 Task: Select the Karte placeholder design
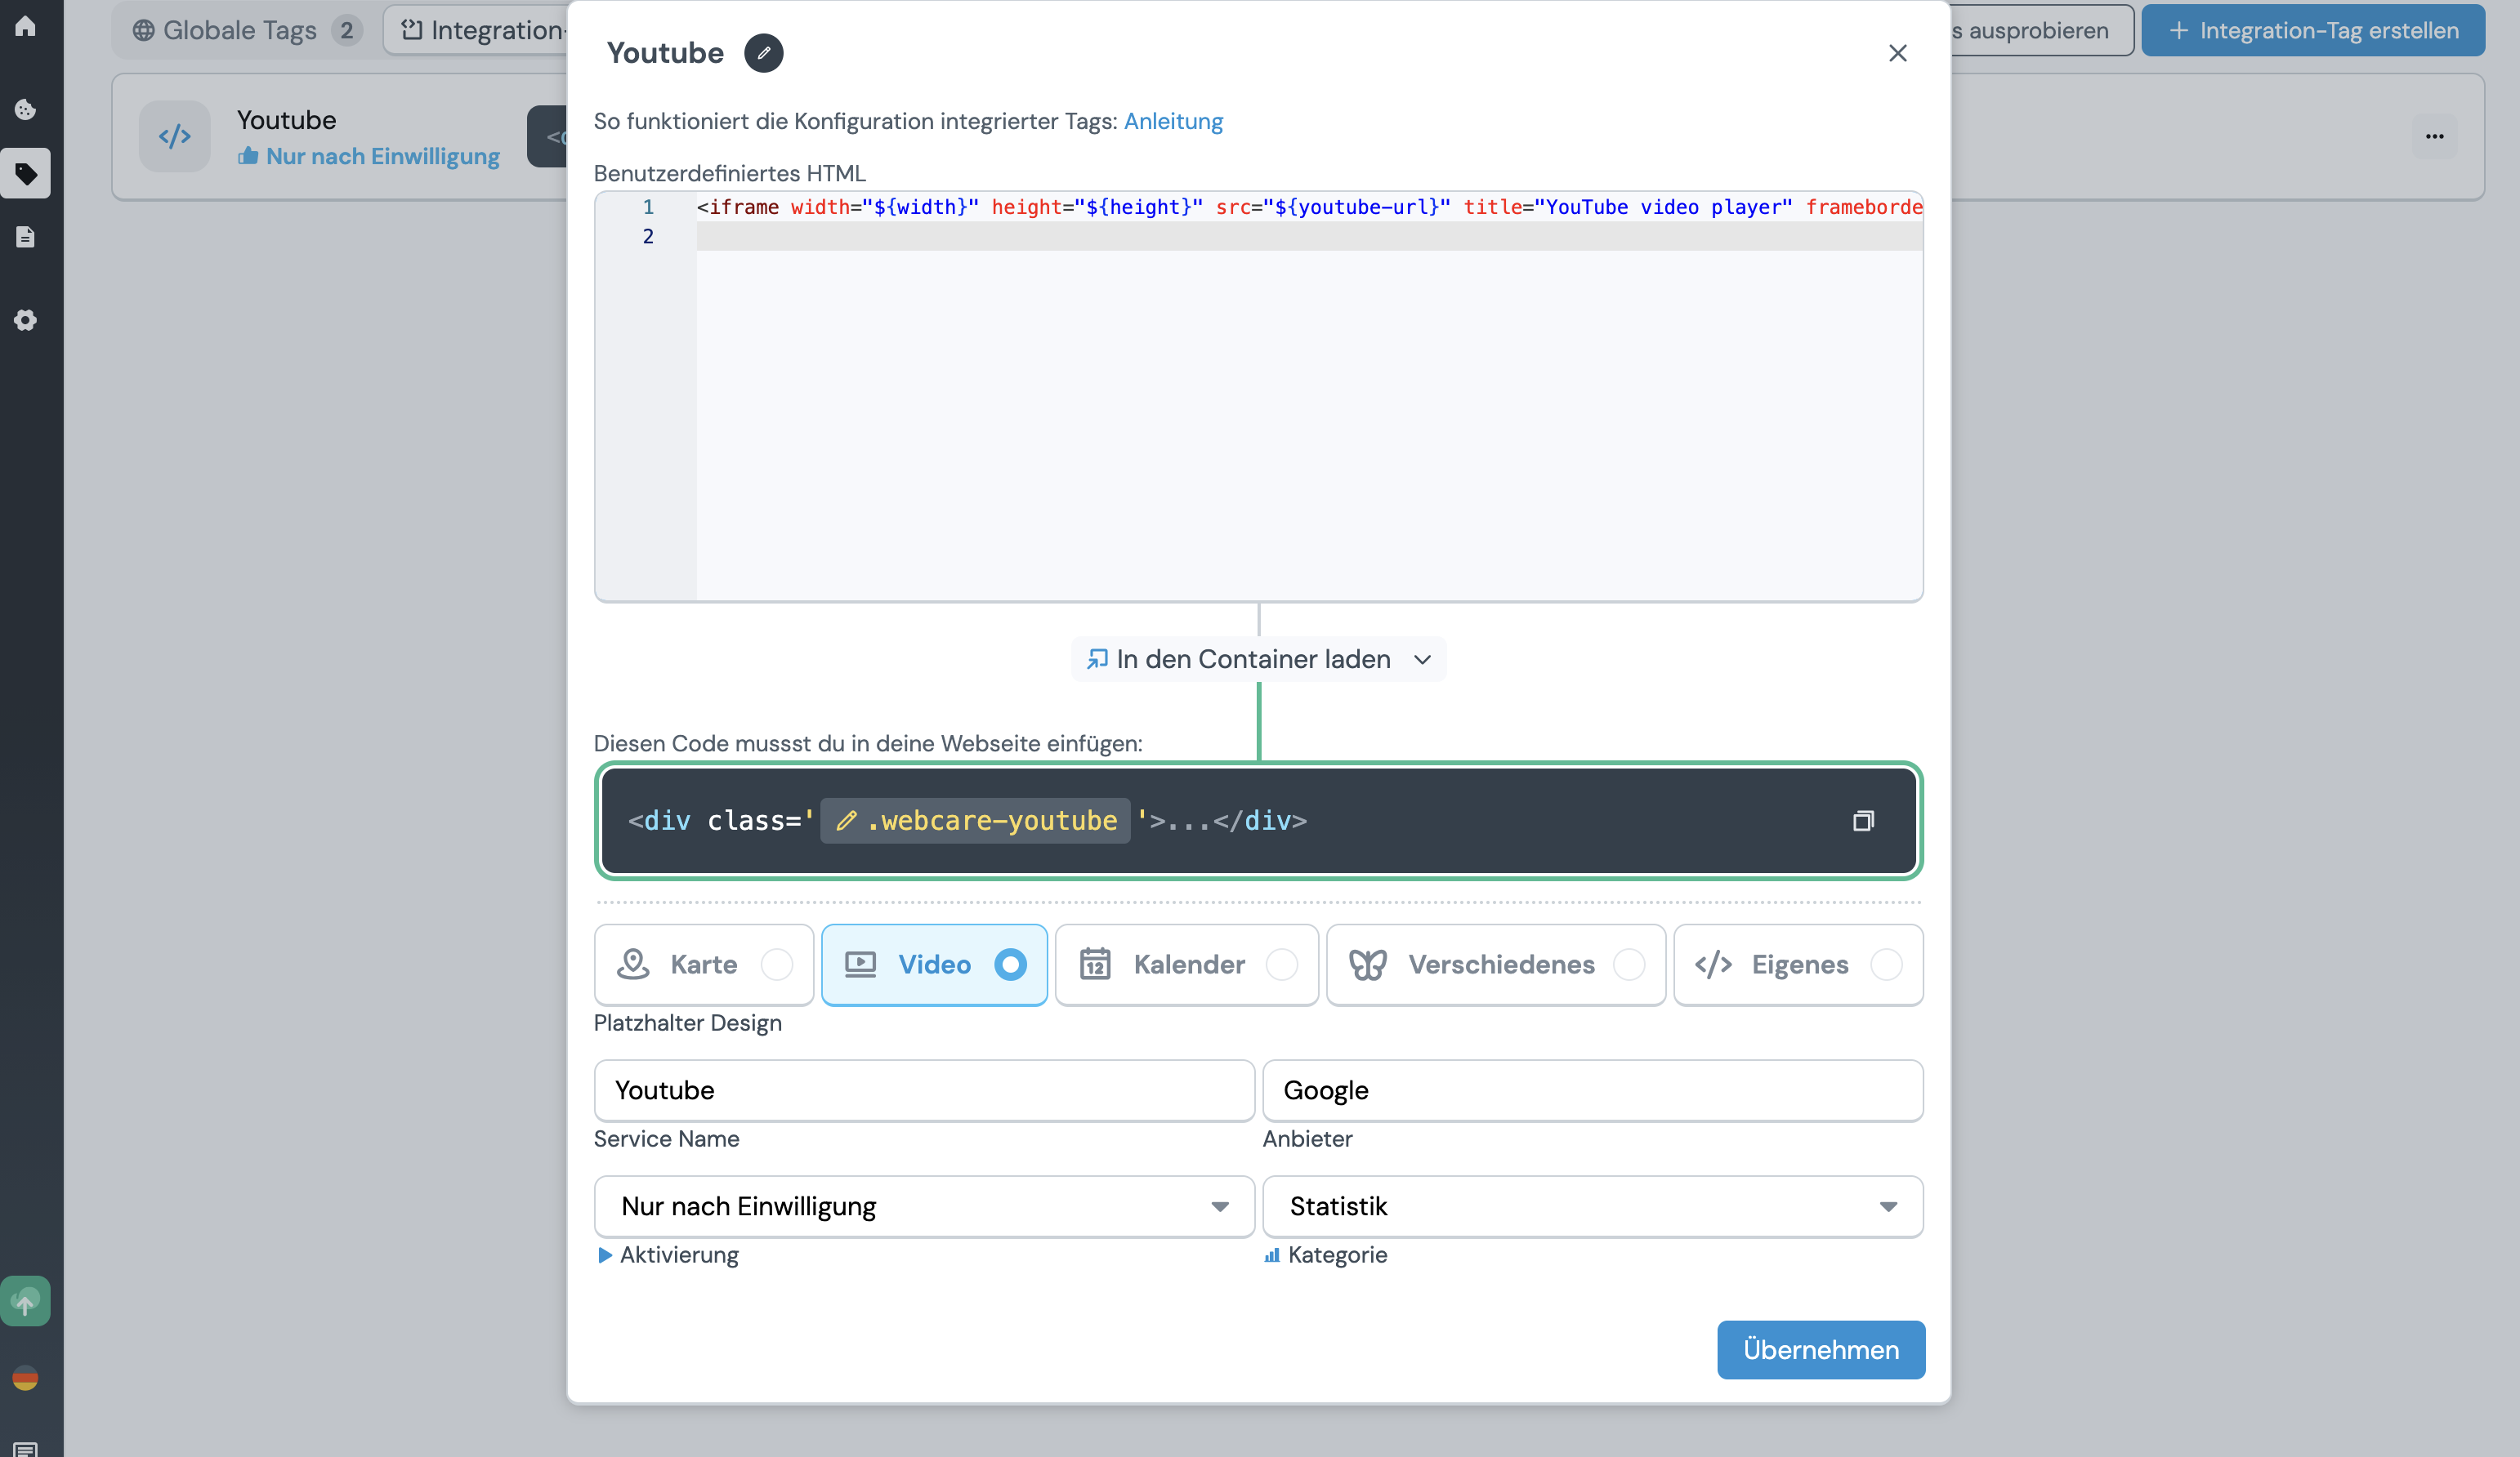[703, 965]
